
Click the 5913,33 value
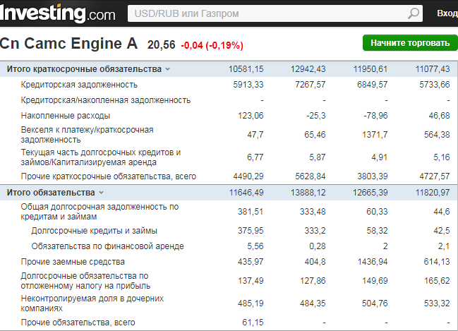pos(248,85)
